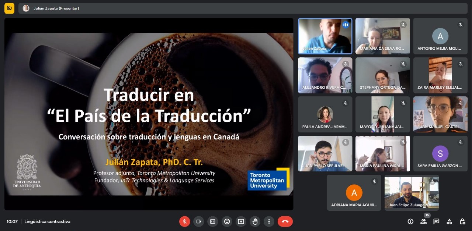Click the yellow presentation icon at top left
The image size is (472, 231).
click(9, 8)
